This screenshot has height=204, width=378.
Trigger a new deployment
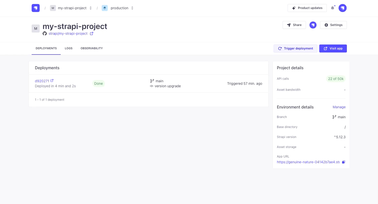click(x=295, y=48)
